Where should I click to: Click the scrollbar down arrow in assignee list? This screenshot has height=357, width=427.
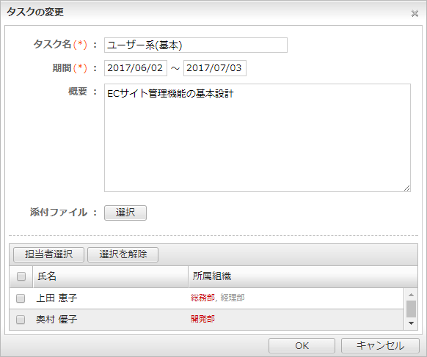411,323
